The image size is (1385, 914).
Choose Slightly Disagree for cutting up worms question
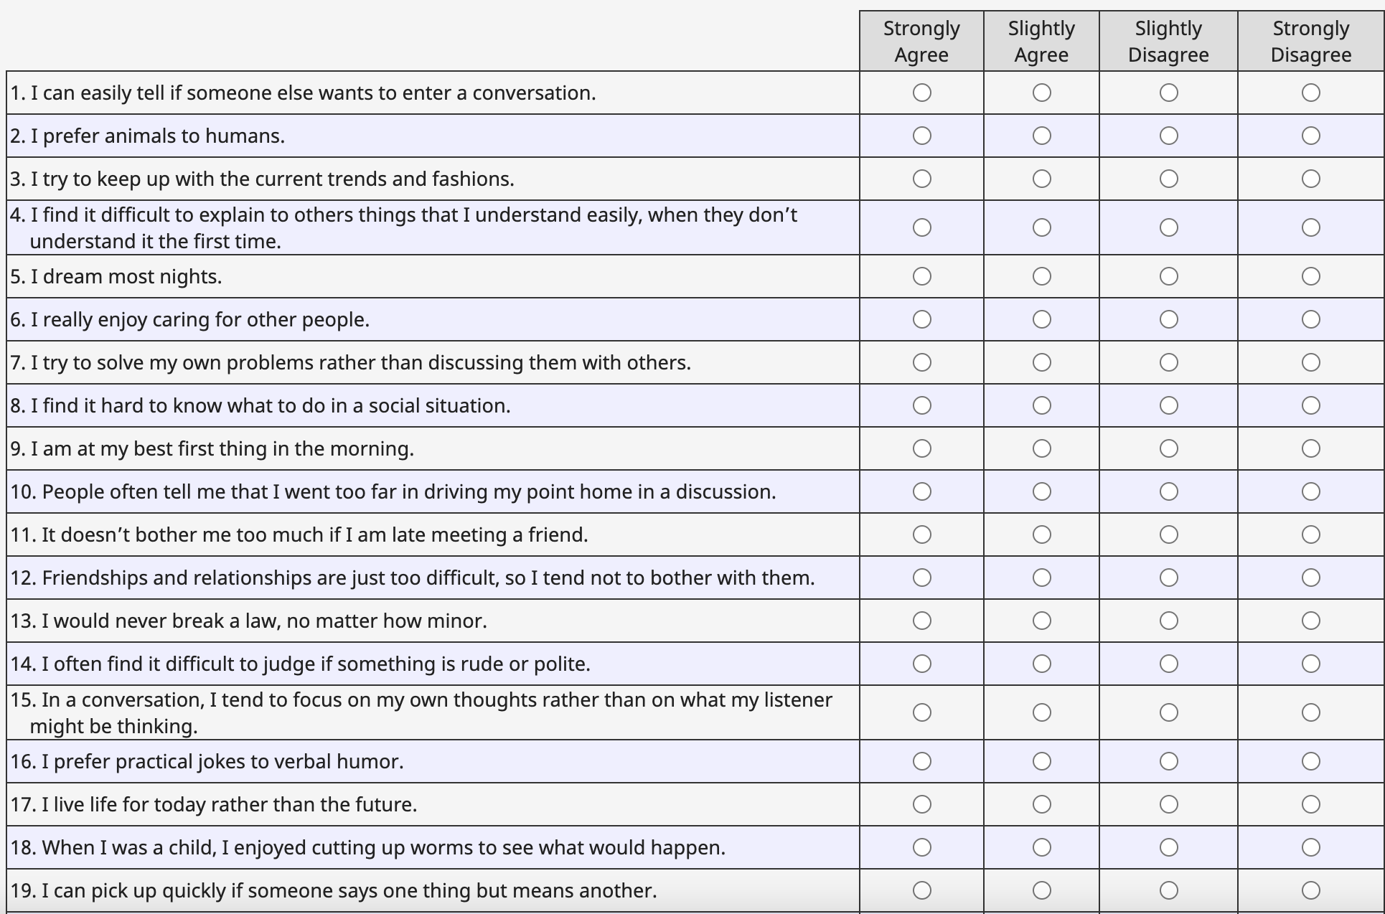pos(1169,847)
